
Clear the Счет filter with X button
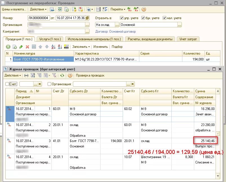point(40,84)
